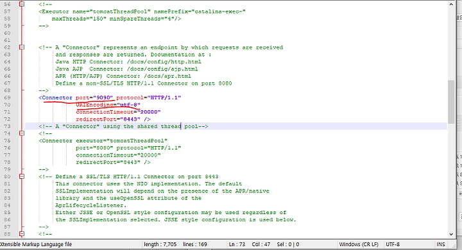Click line number 60 in the margin
The image size is (462, 250).
pyautogui.click(x=7, y=33)
